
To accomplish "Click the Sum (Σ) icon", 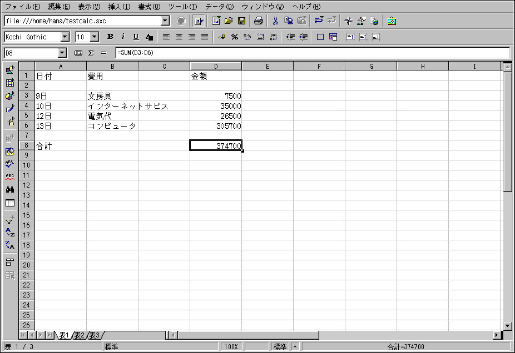I will coord(91,53).
